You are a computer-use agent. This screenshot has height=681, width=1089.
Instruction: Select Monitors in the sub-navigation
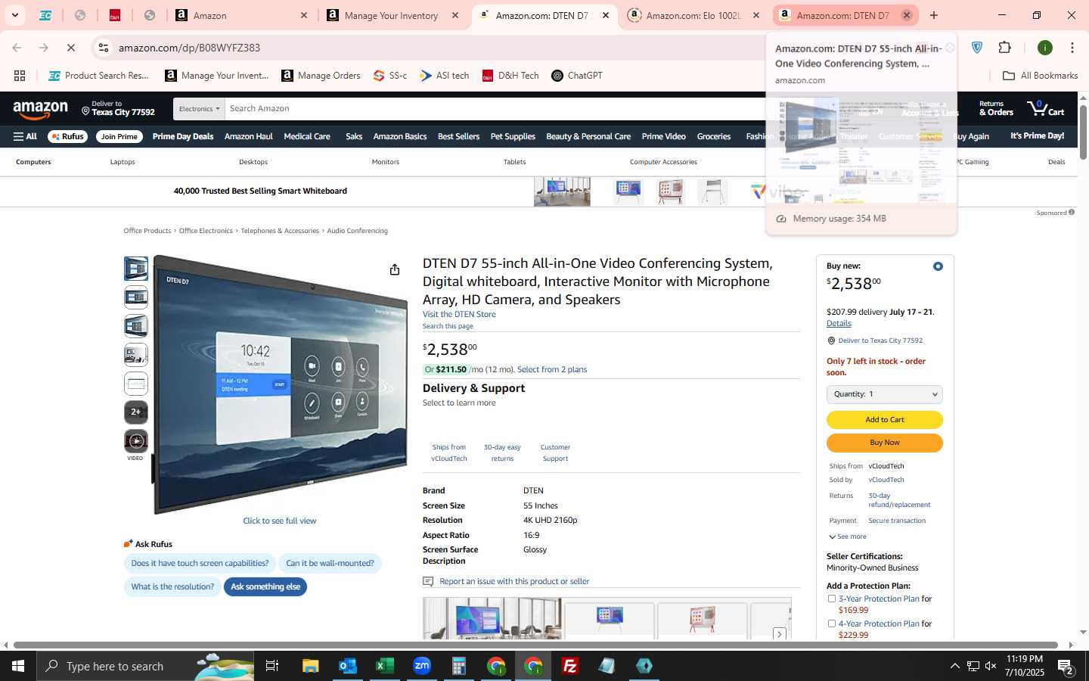[386, 162]
